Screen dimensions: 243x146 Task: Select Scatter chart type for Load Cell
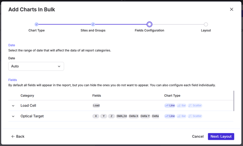coord(195,105)
